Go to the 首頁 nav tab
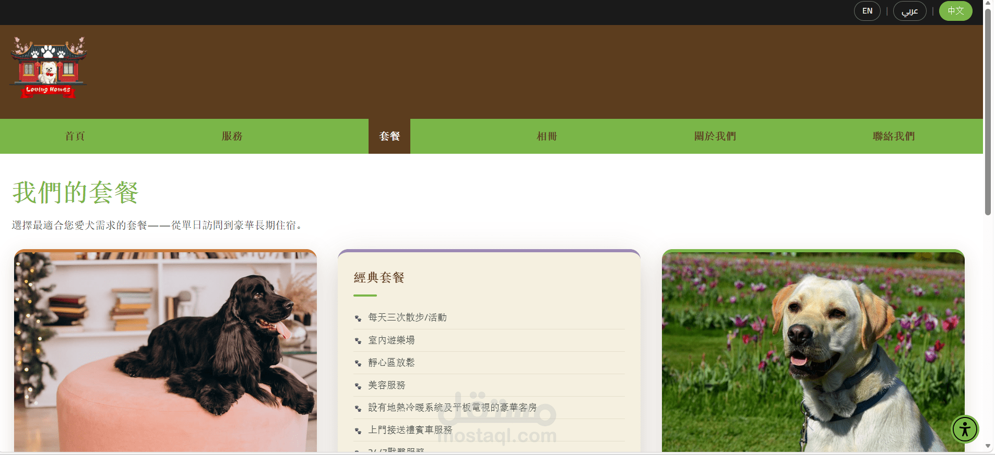 [x=75, y=136]
